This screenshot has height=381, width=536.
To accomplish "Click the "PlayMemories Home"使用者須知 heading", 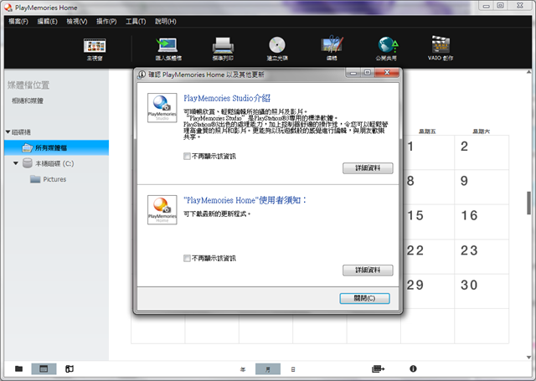I will pyautogui.click(x=245, y=200).
